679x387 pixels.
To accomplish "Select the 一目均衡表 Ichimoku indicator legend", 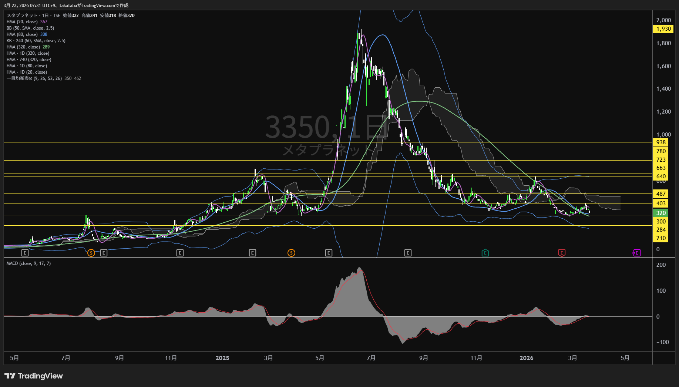I will (x=34, y=78).
